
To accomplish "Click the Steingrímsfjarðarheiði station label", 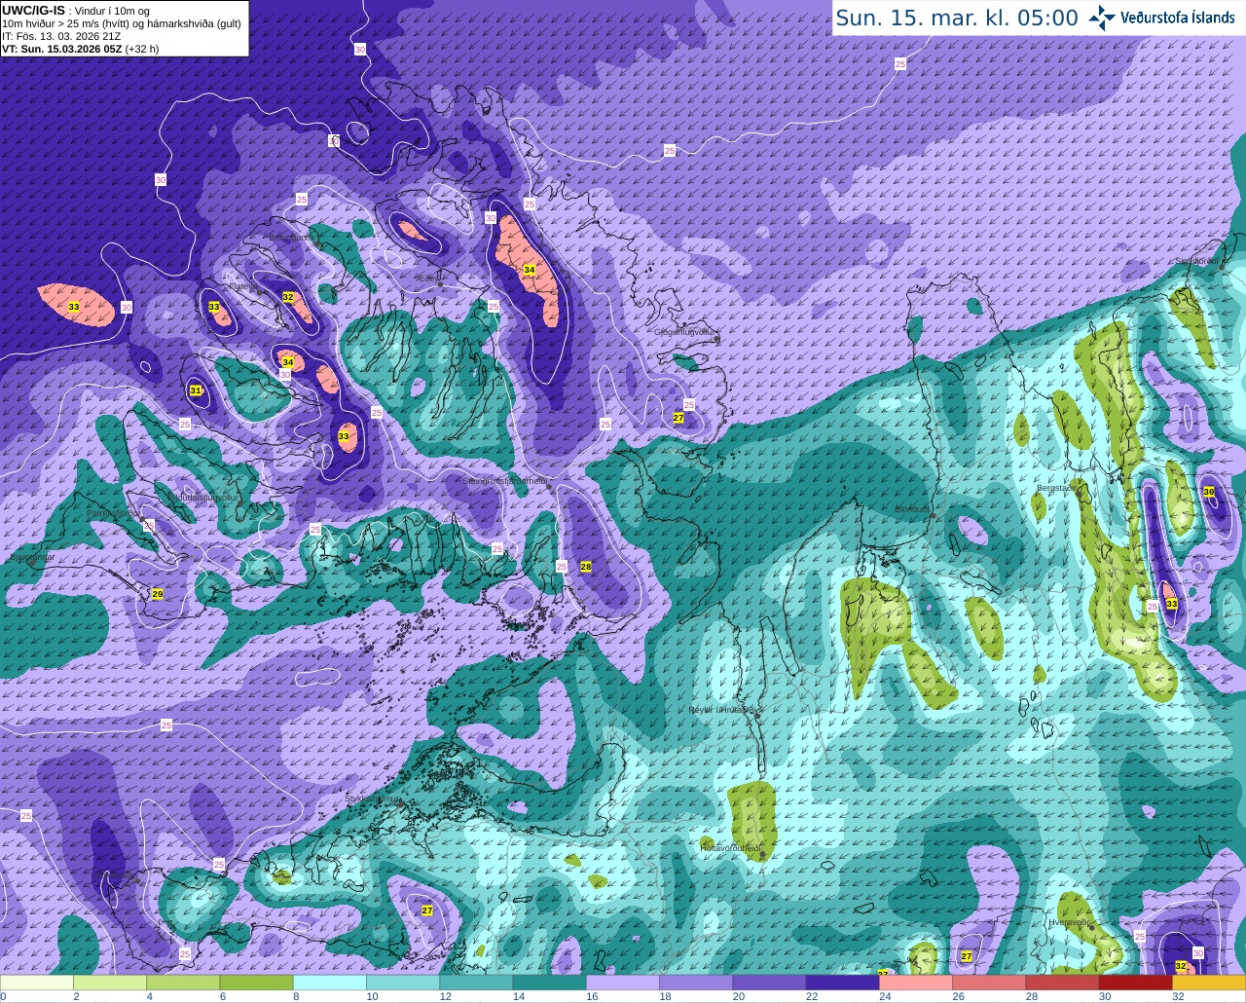I will coord(504,481).
